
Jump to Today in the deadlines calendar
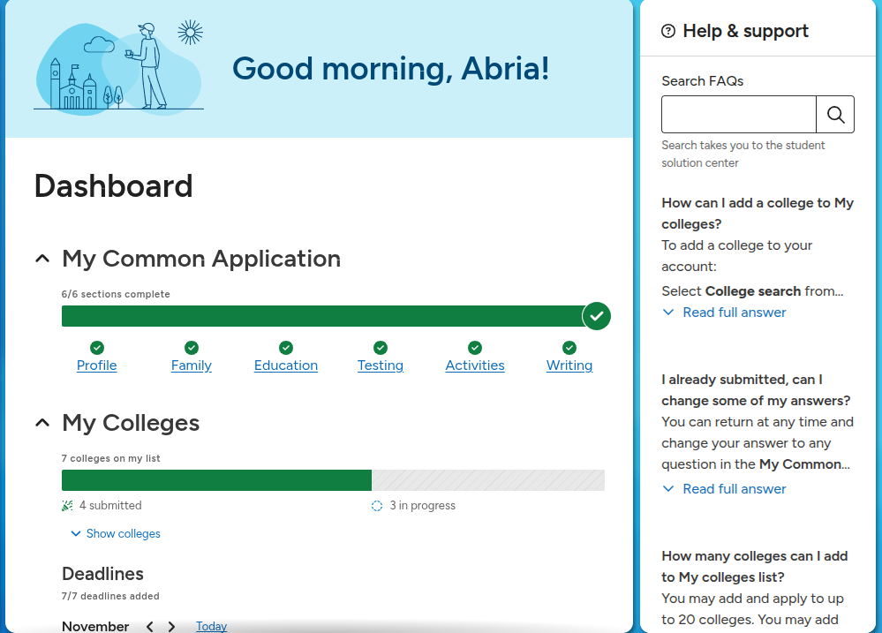212,626
